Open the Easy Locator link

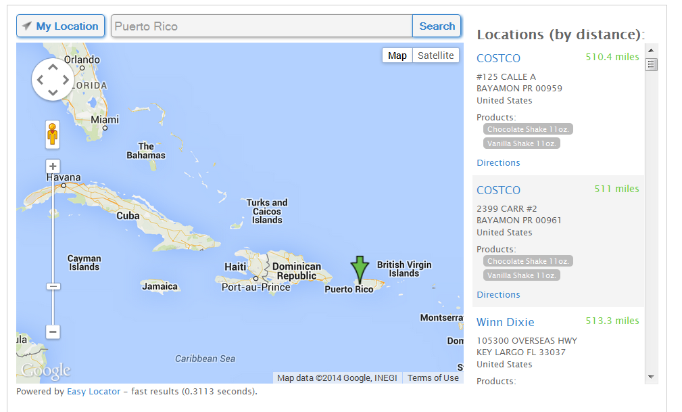tap(93, 392)
